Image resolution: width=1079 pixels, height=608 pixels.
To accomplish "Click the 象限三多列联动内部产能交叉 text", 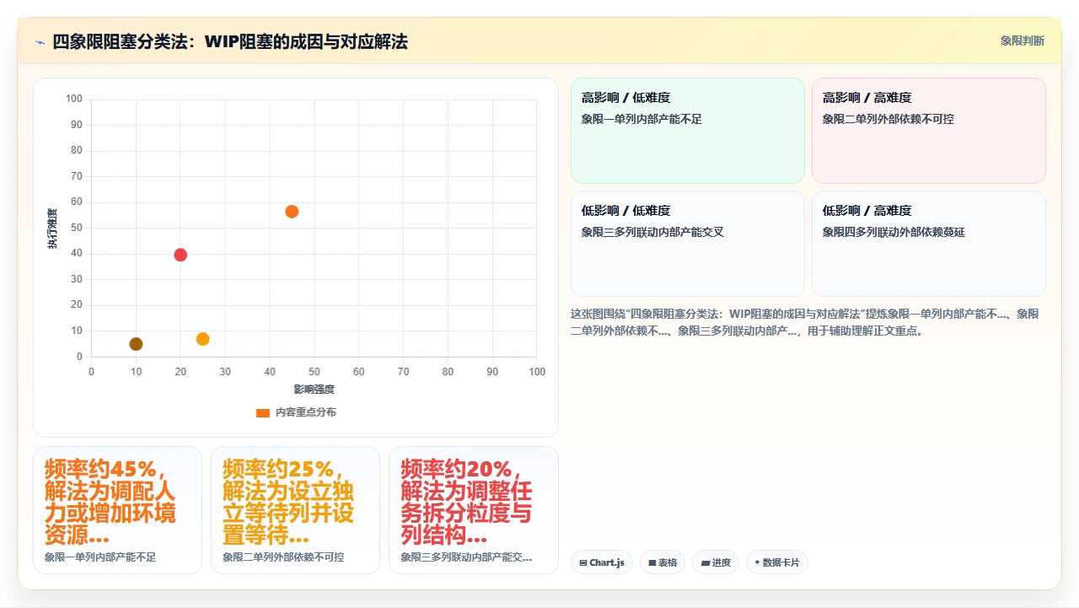I will click(652, 232).
